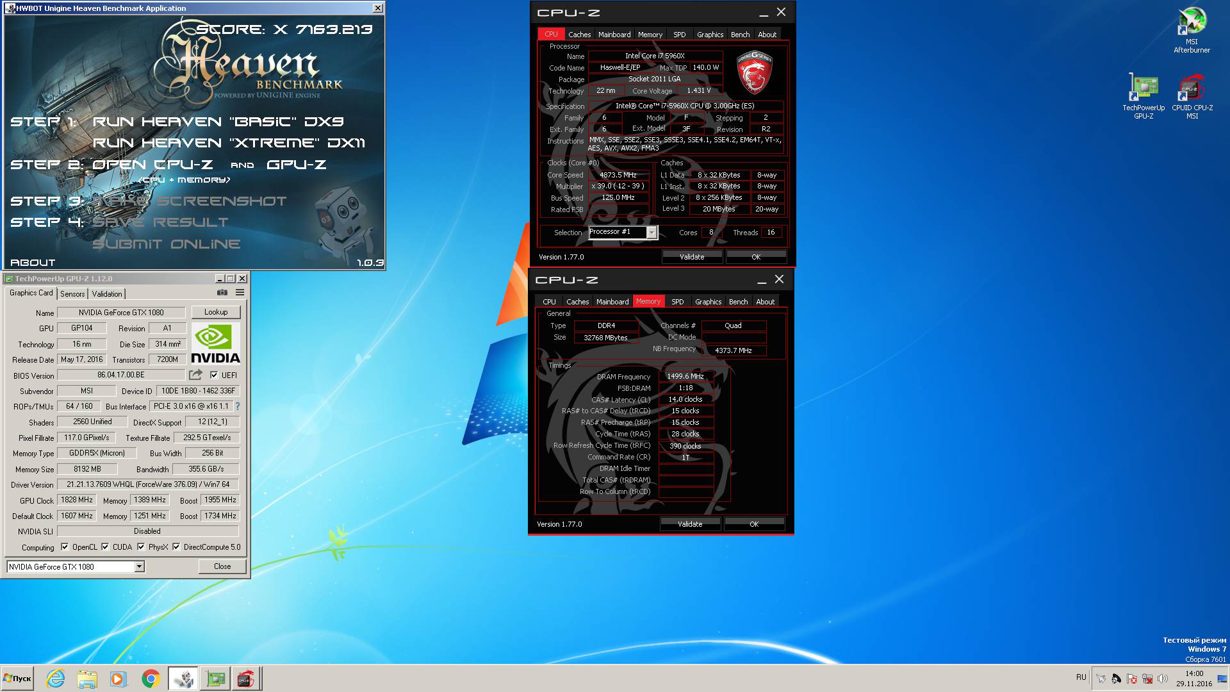Screen dimensions: 1230x692
Task: Launch Google Chrome from the taskbar
Action: (x=151, y=679)
